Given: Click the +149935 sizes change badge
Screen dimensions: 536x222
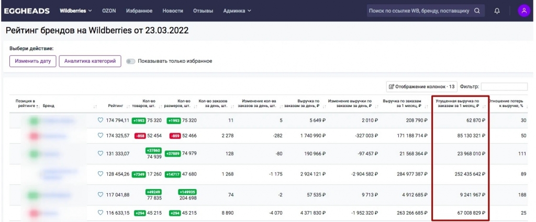Looking at the screenshot, I should (187, 192).
